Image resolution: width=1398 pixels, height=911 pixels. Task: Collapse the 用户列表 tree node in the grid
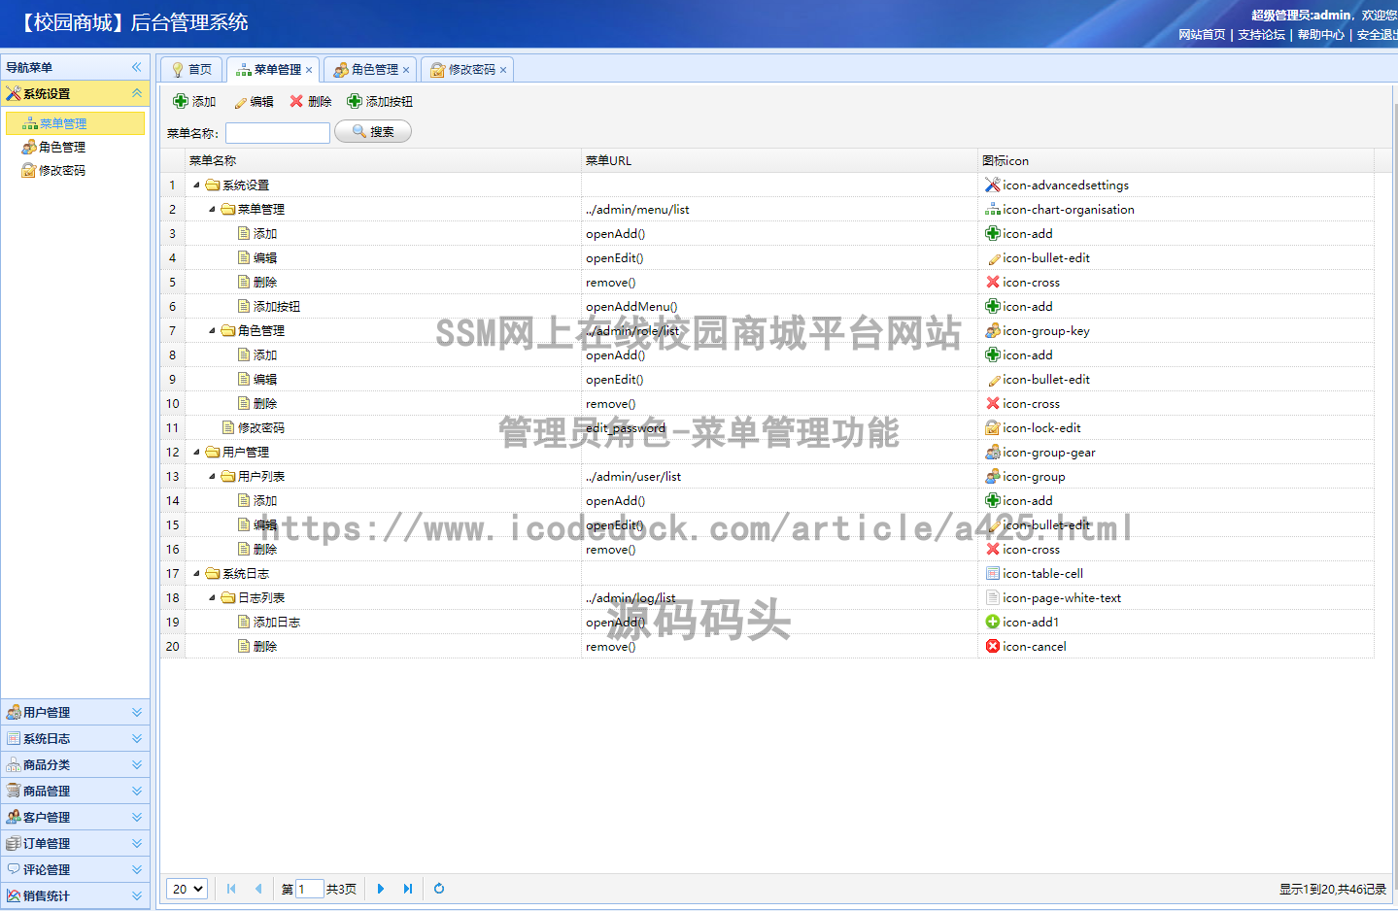211,476
